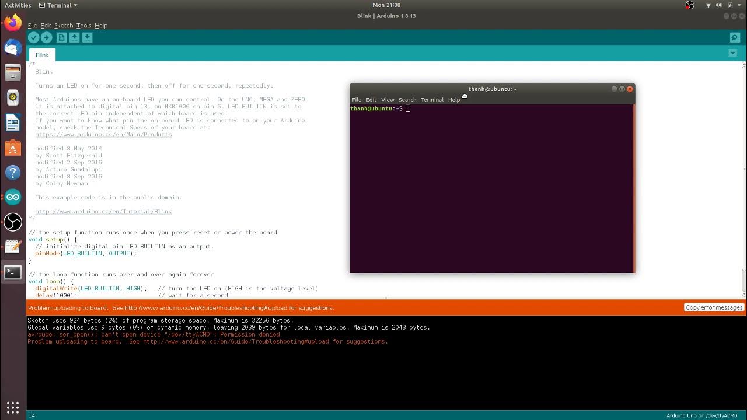
Task: Open the Serial Monitor magnifier icon
Action: [x=735, y=38]
